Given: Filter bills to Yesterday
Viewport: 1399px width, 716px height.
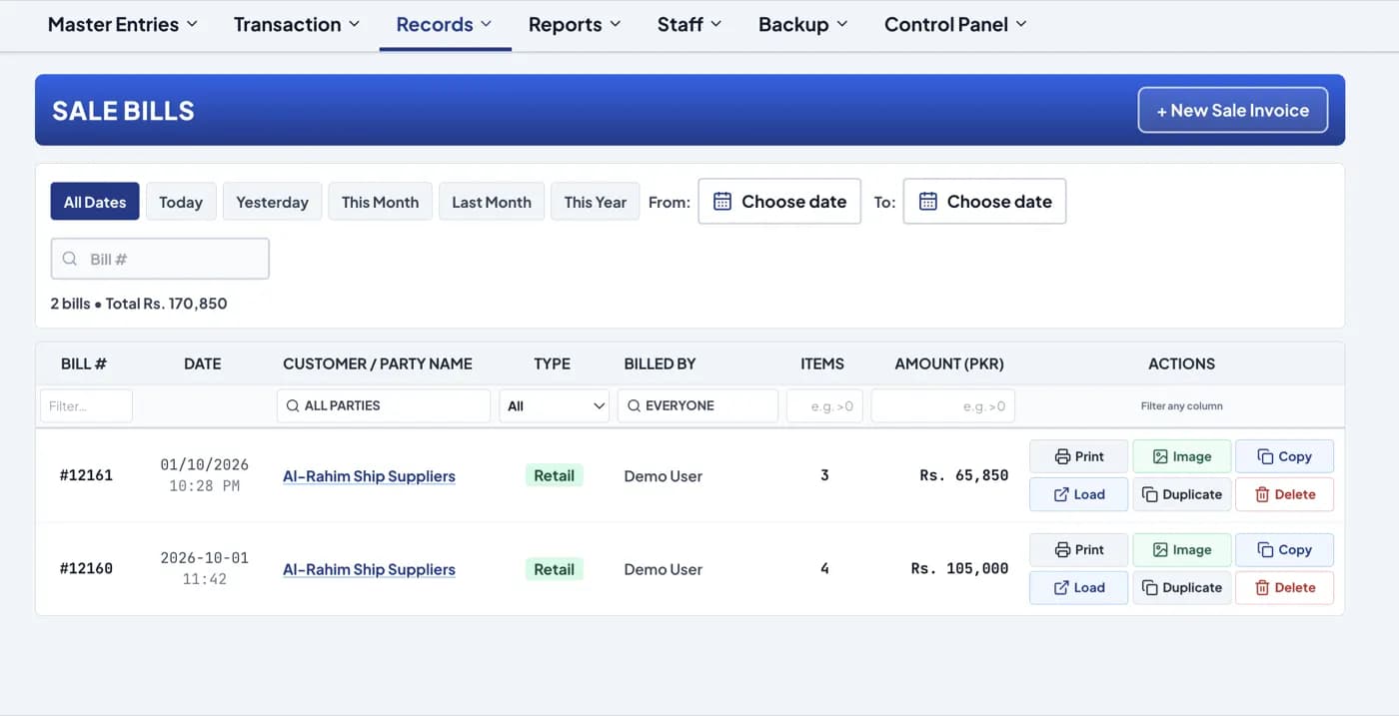Looking at the screenshot, I should tap(272, 202).
